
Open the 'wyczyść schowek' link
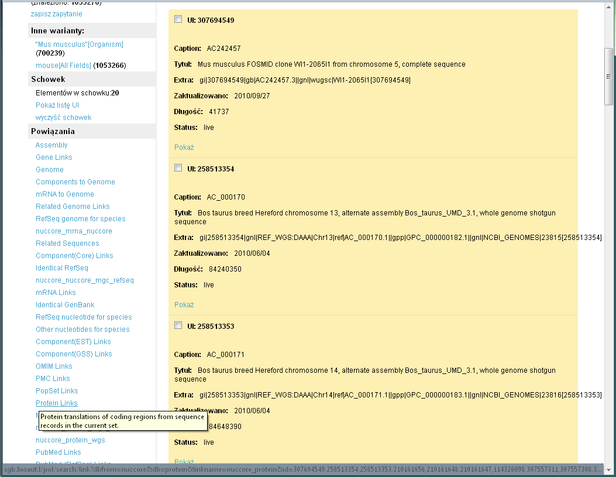tap(63, 118)
